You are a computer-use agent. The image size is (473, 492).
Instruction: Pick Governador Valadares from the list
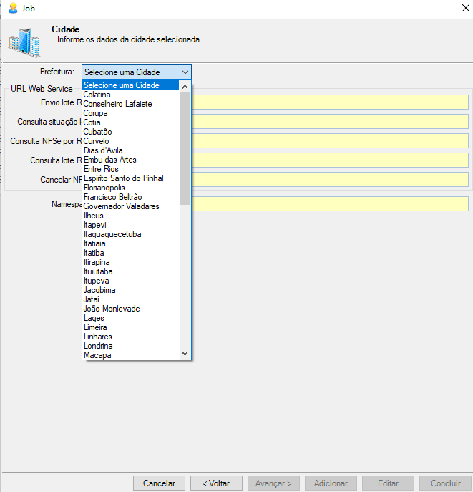[121, 206]
